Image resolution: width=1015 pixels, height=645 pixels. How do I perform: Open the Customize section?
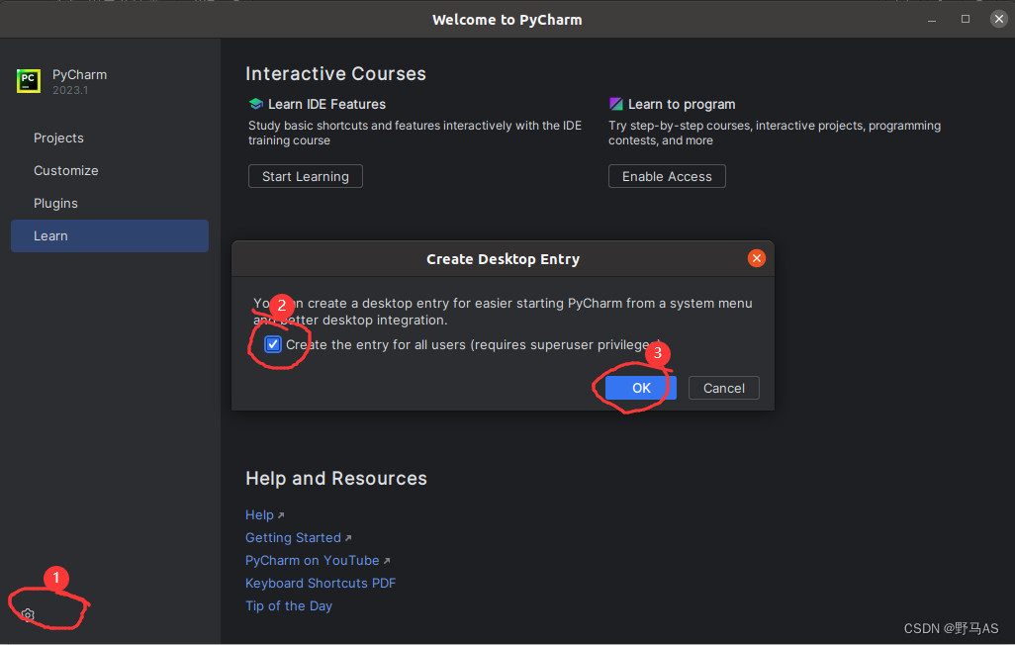click(x=66, y=170)
